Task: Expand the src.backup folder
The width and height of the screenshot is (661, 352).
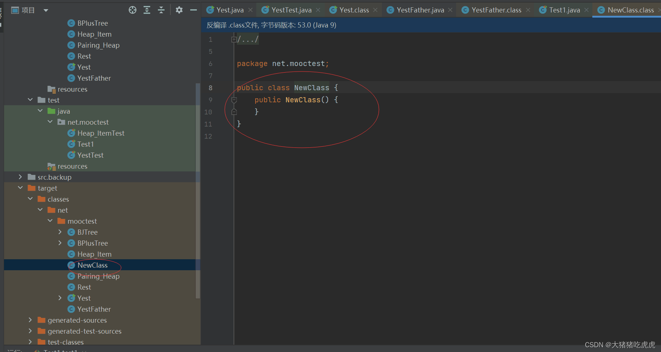Action: tap(20, 177)
